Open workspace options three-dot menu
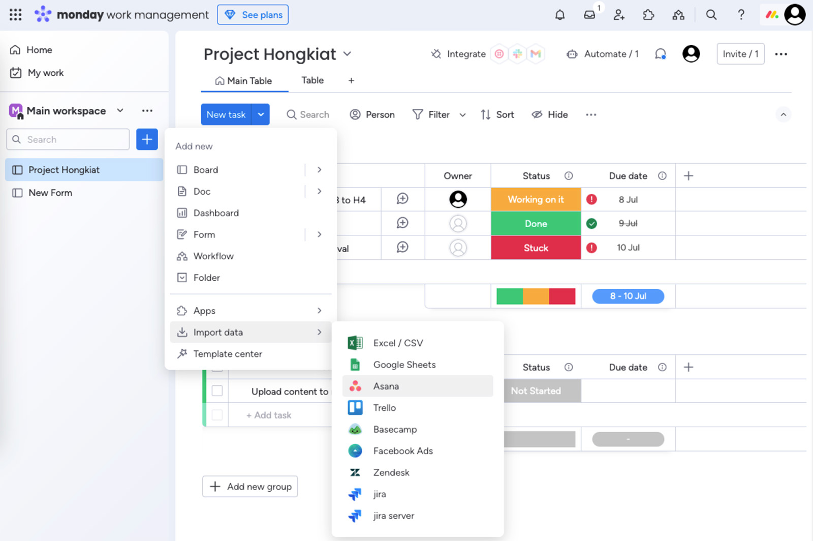The height and width of the screenshot is (541, 813). pyautogui.click(x=147, y=111)
